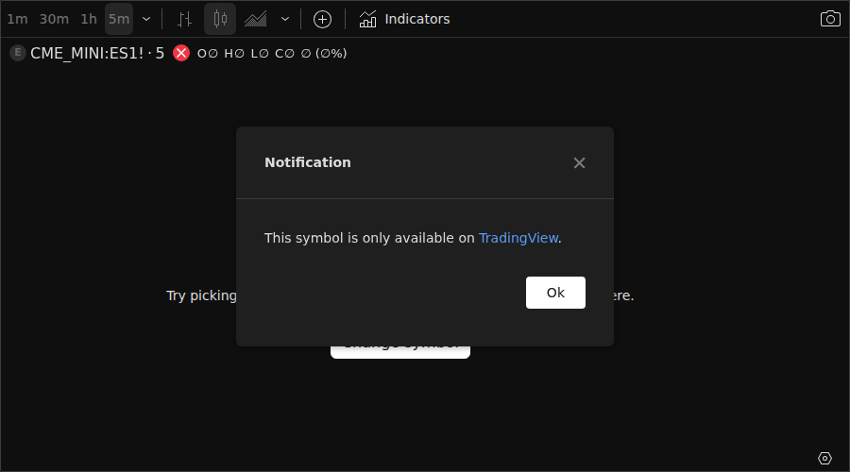Expand the time interval dropdown chevron
The height and width of the screenshot is (472, 850).
point(146,20)
